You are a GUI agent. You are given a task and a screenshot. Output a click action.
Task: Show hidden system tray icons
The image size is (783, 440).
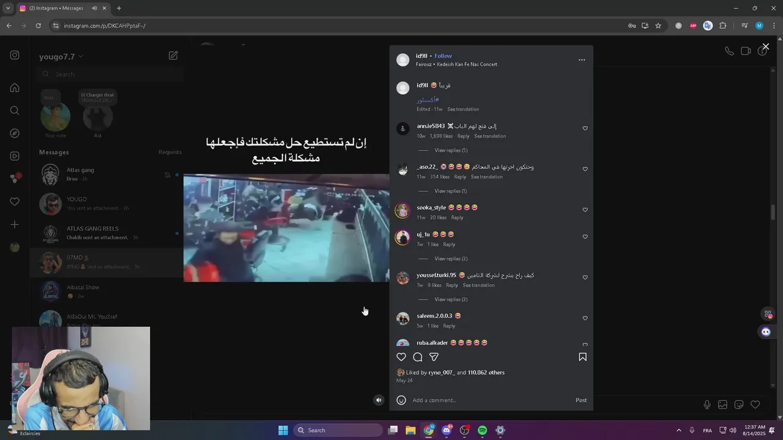pyautogui.click(x=678, y=430)
